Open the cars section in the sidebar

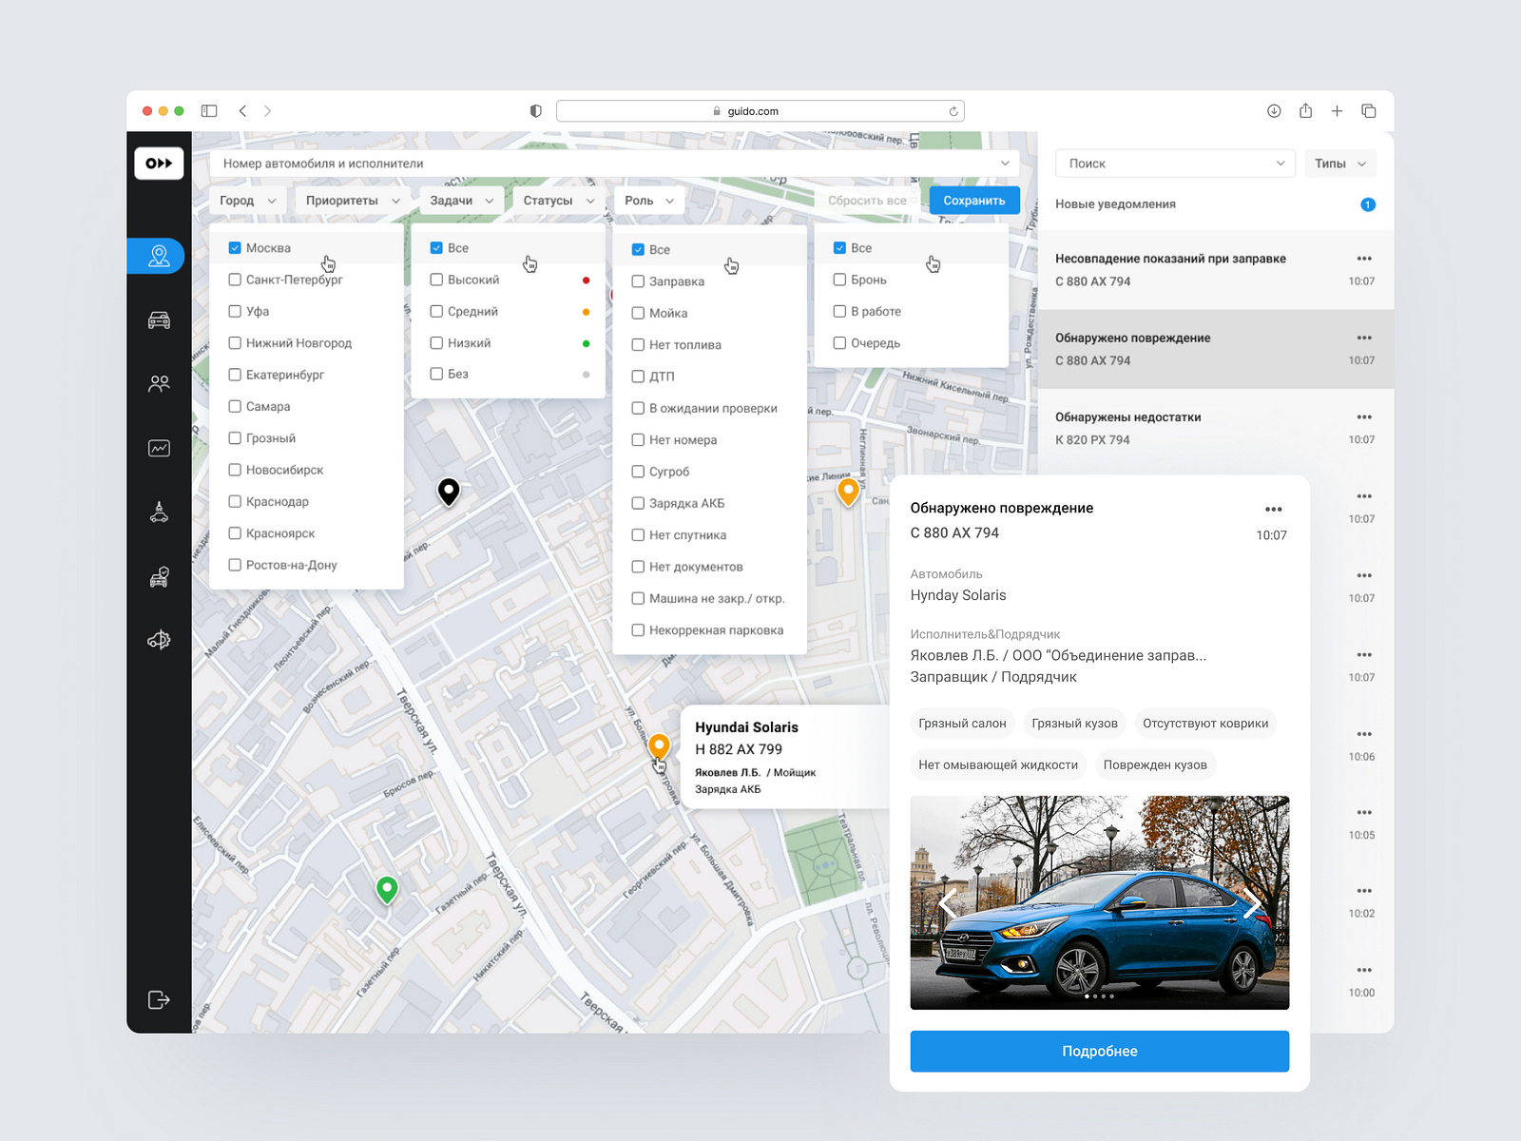pos(159,319)
